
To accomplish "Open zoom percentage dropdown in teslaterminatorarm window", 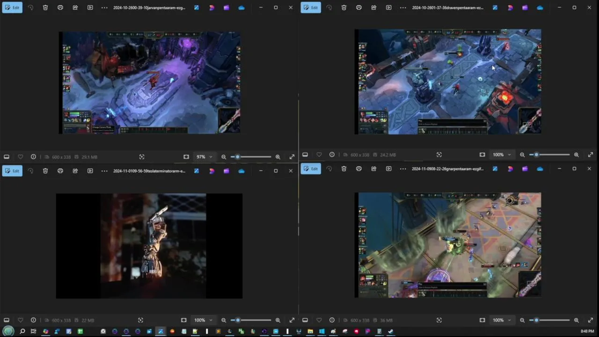I will pyautogui.click(x=203, y=320).
